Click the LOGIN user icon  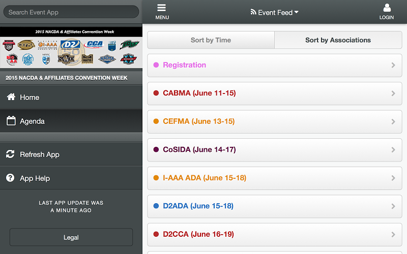pos(387,8)
